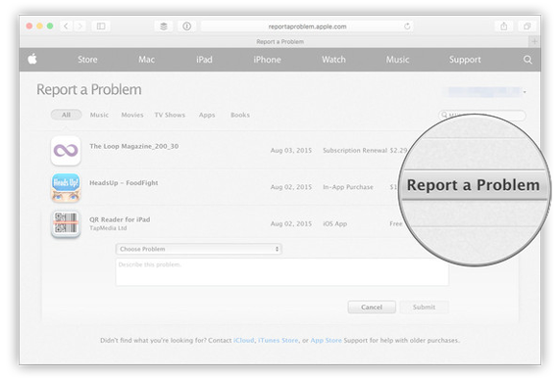Select the Report a Problem browser tab
Screen dimensions: 559x382
pos(279,42)
